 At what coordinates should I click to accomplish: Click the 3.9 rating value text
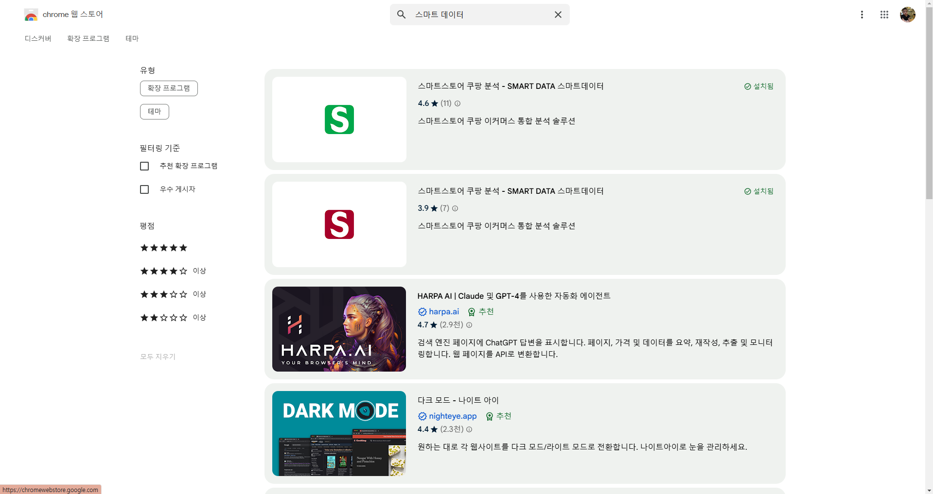click(x=423, y=208)
